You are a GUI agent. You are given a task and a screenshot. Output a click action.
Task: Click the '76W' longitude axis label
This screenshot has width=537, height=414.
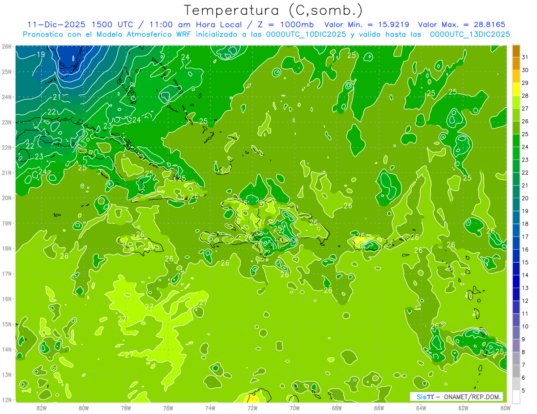[x=168, y=408]
